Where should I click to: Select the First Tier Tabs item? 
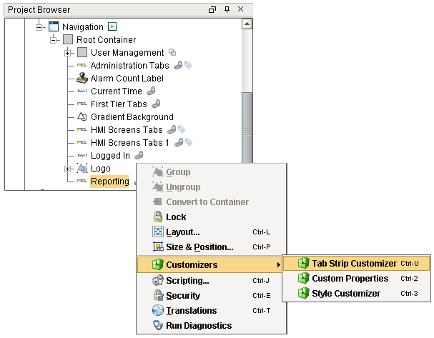119,104
